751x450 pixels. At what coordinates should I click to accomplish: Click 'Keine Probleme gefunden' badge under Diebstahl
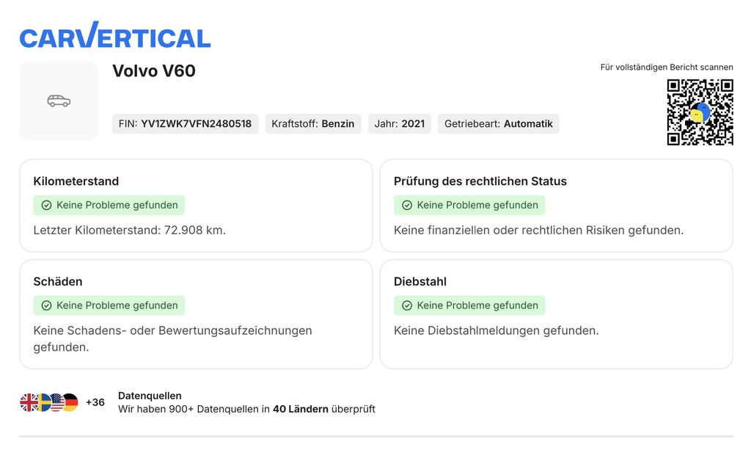469,305
